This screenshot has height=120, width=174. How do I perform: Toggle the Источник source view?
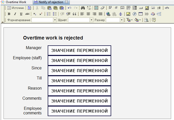[16, 8]
